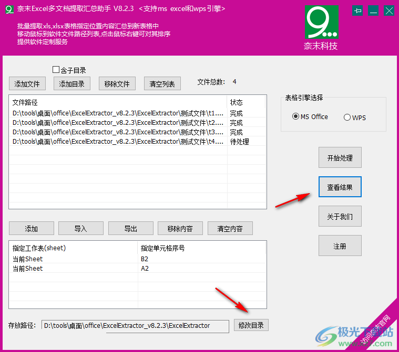Viewport: 399px width, 352px height.
Task: Click the file count value 4
Action: (234, 82)
